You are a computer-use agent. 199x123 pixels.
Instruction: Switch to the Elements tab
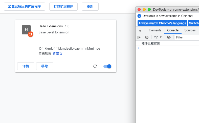[x=155, y=30]
